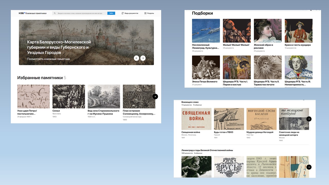Go to previous banner slide with left arrow
The image size is (329, 185).
point(136,58)
